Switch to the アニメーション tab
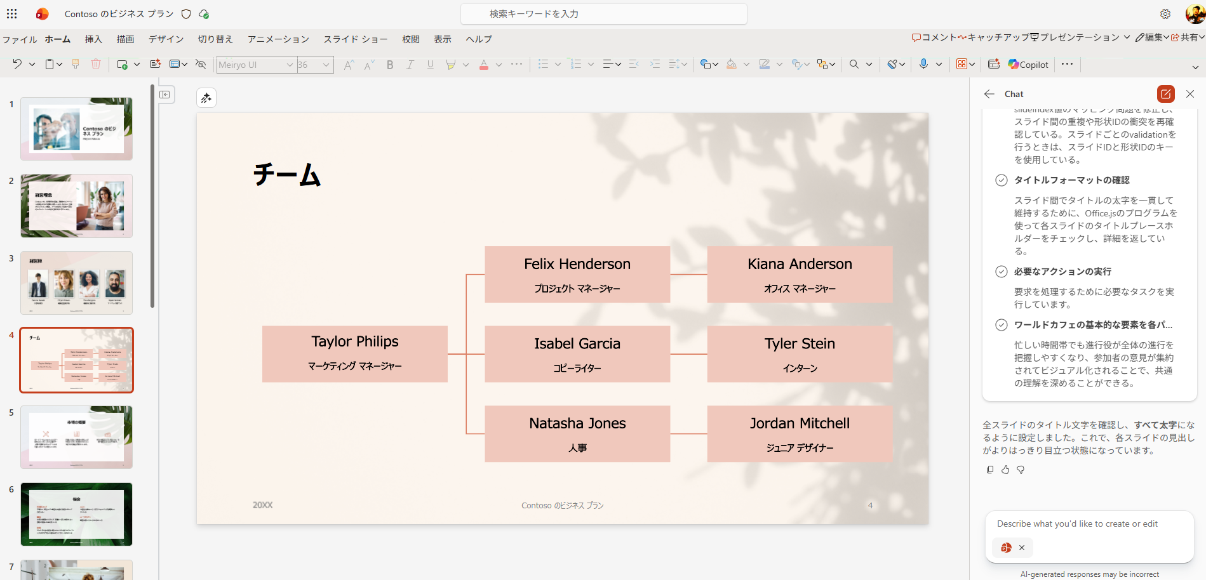The image size is (1206, 580). pyautogui.click(x=278, y=39)
